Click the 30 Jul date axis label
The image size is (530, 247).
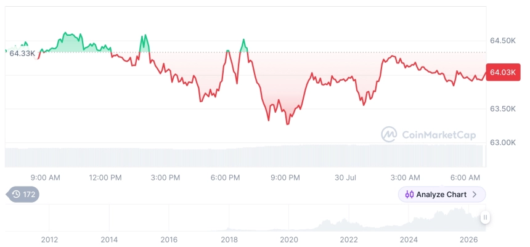pos(345,178)
